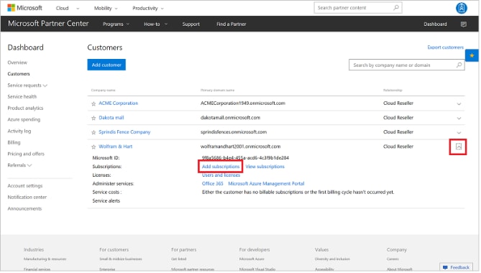This screenshot has width=481, height=273.
Task: Click Primary domain name column header
Action: pyautogui.click(x=218, y=91)
